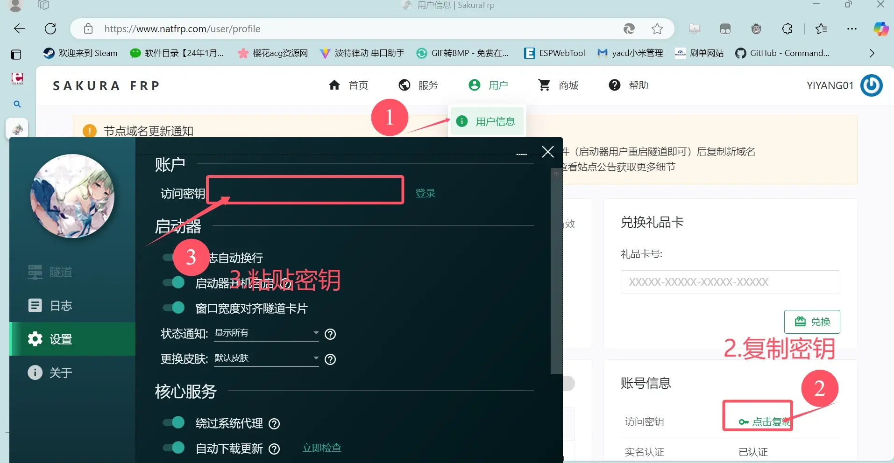Click 点击复制 to copy access key
Screen dimensions: 894x463
[x=764, y=422]
